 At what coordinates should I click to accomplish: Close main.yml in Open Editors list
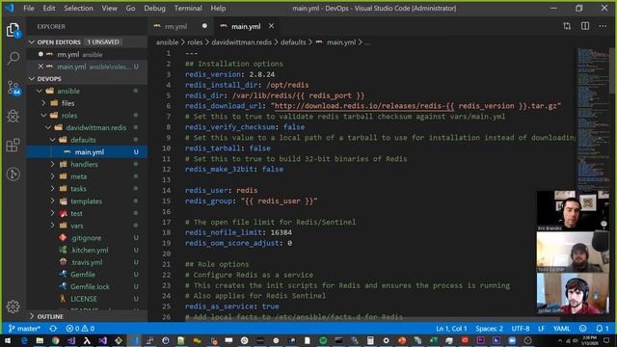(40, 67)
